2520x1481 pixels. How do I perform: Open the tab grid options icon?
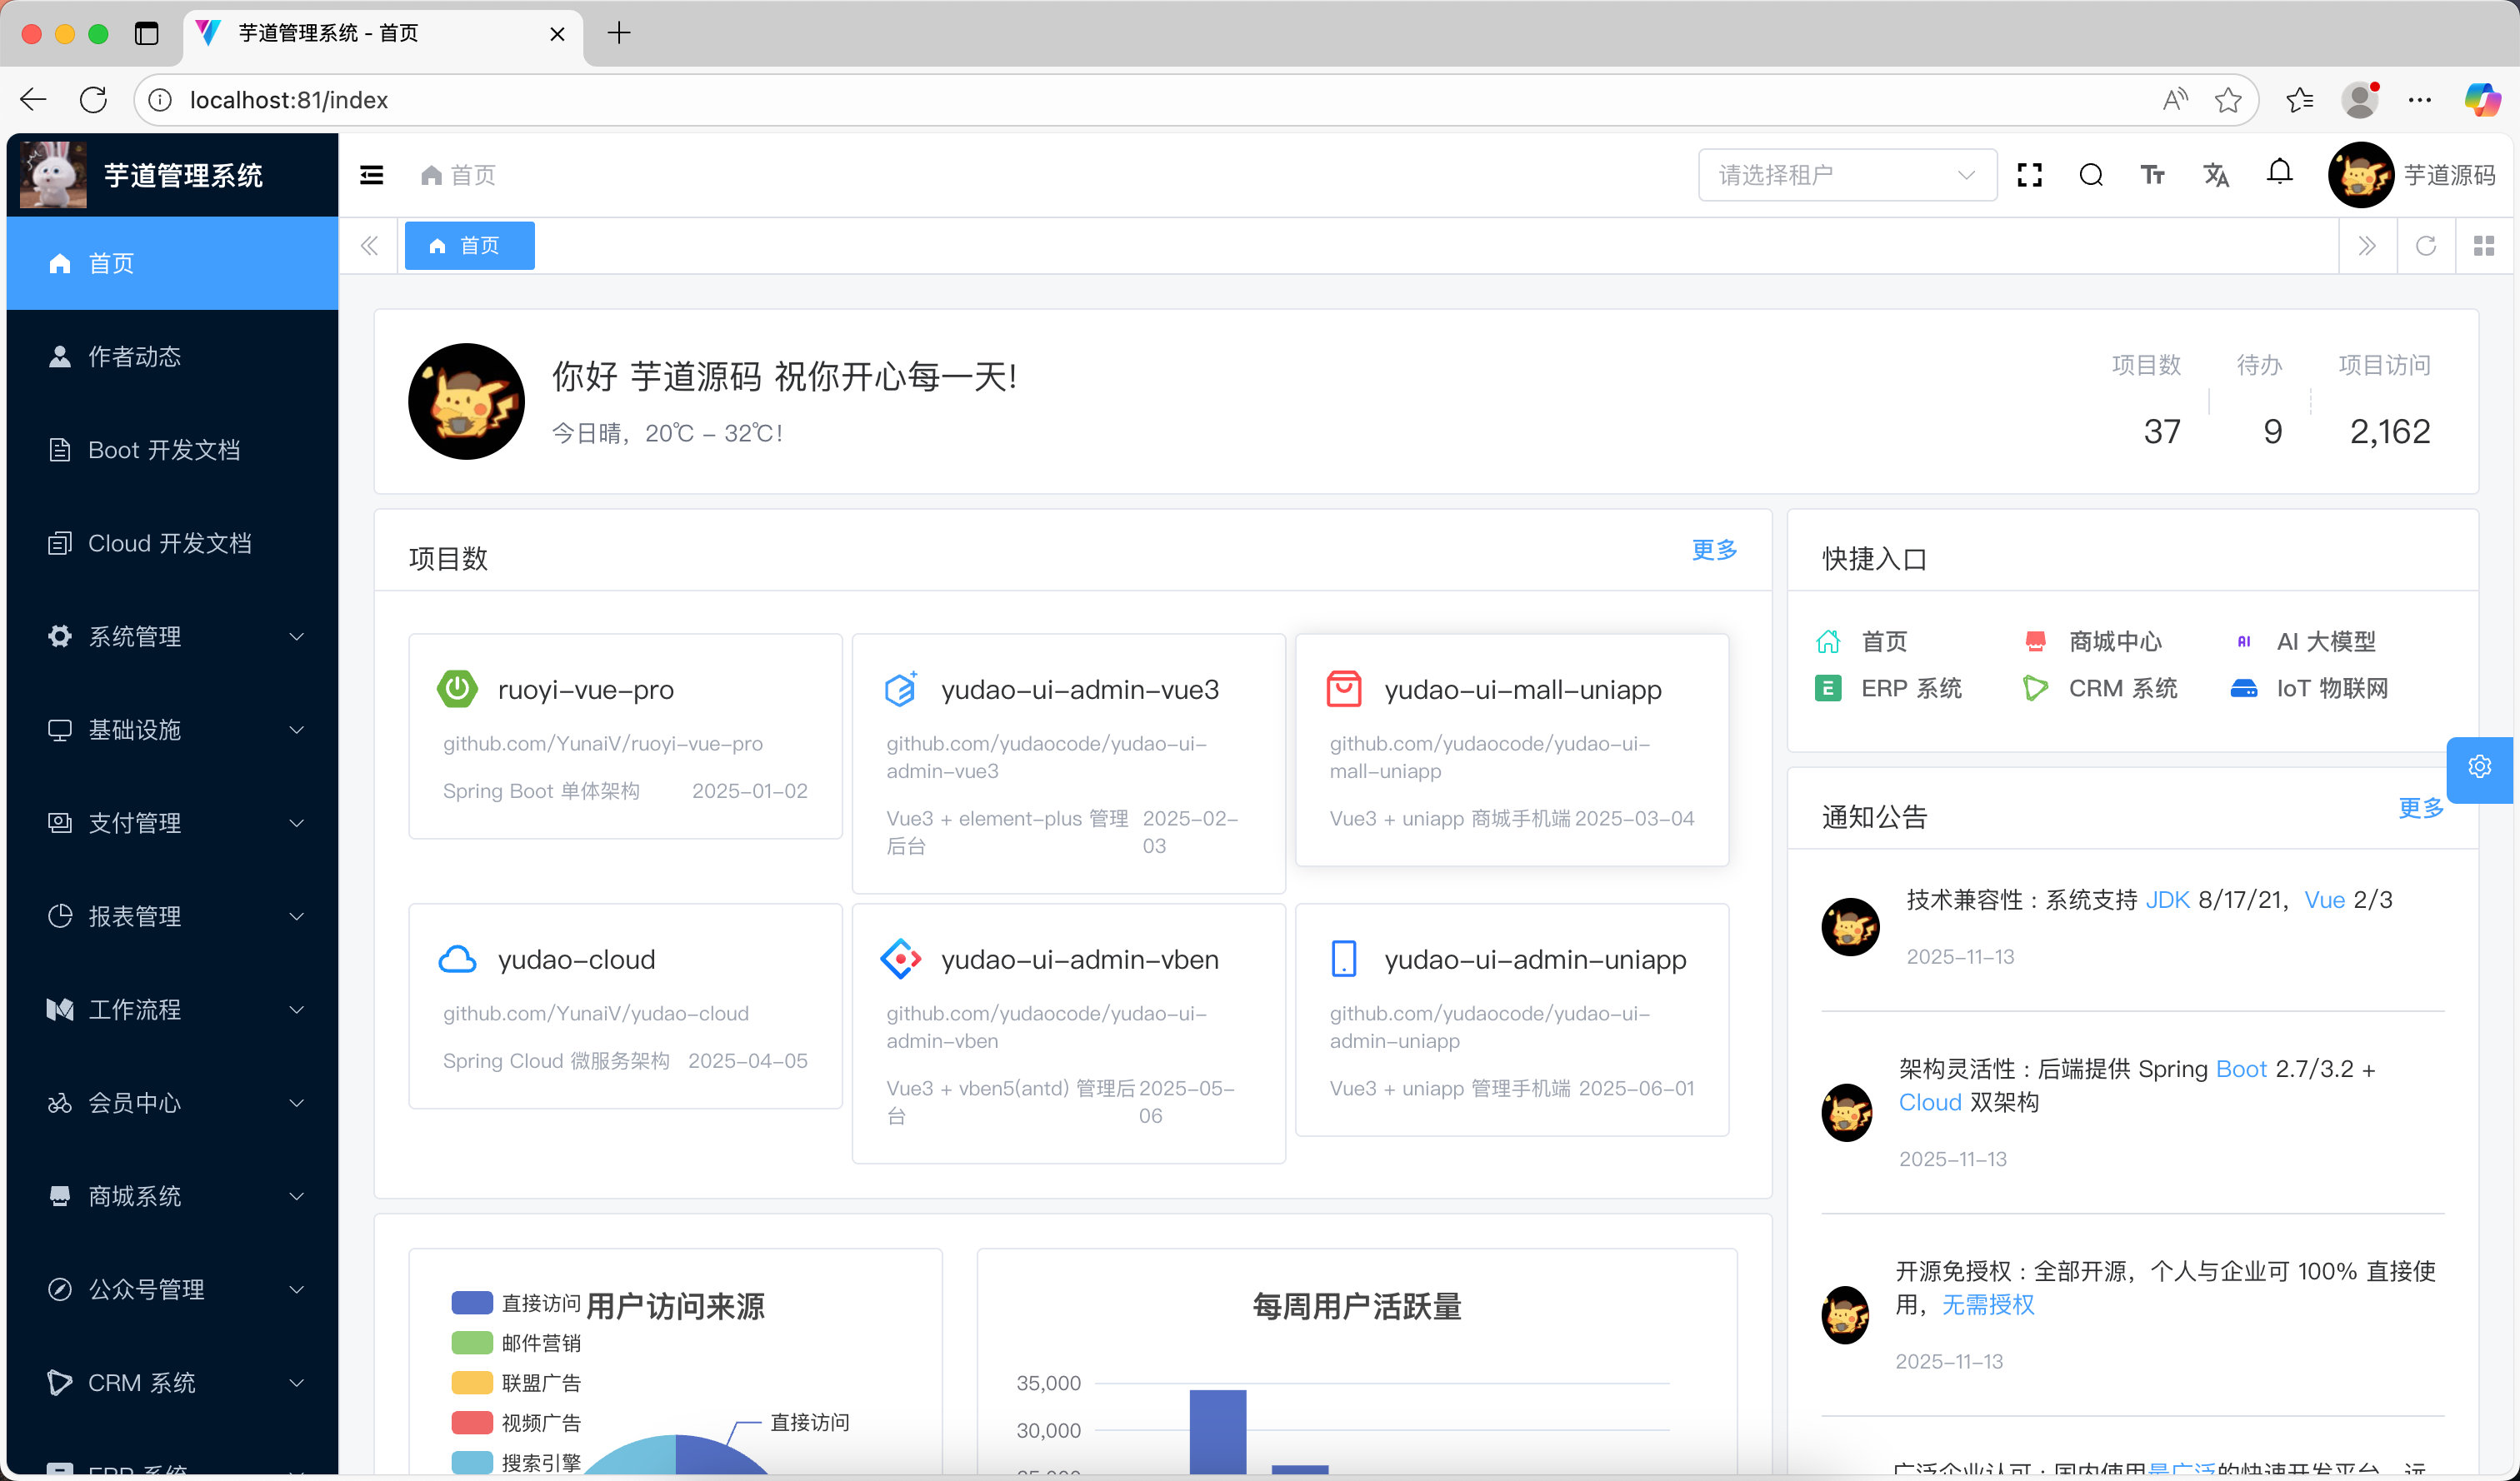[2484, 246]
